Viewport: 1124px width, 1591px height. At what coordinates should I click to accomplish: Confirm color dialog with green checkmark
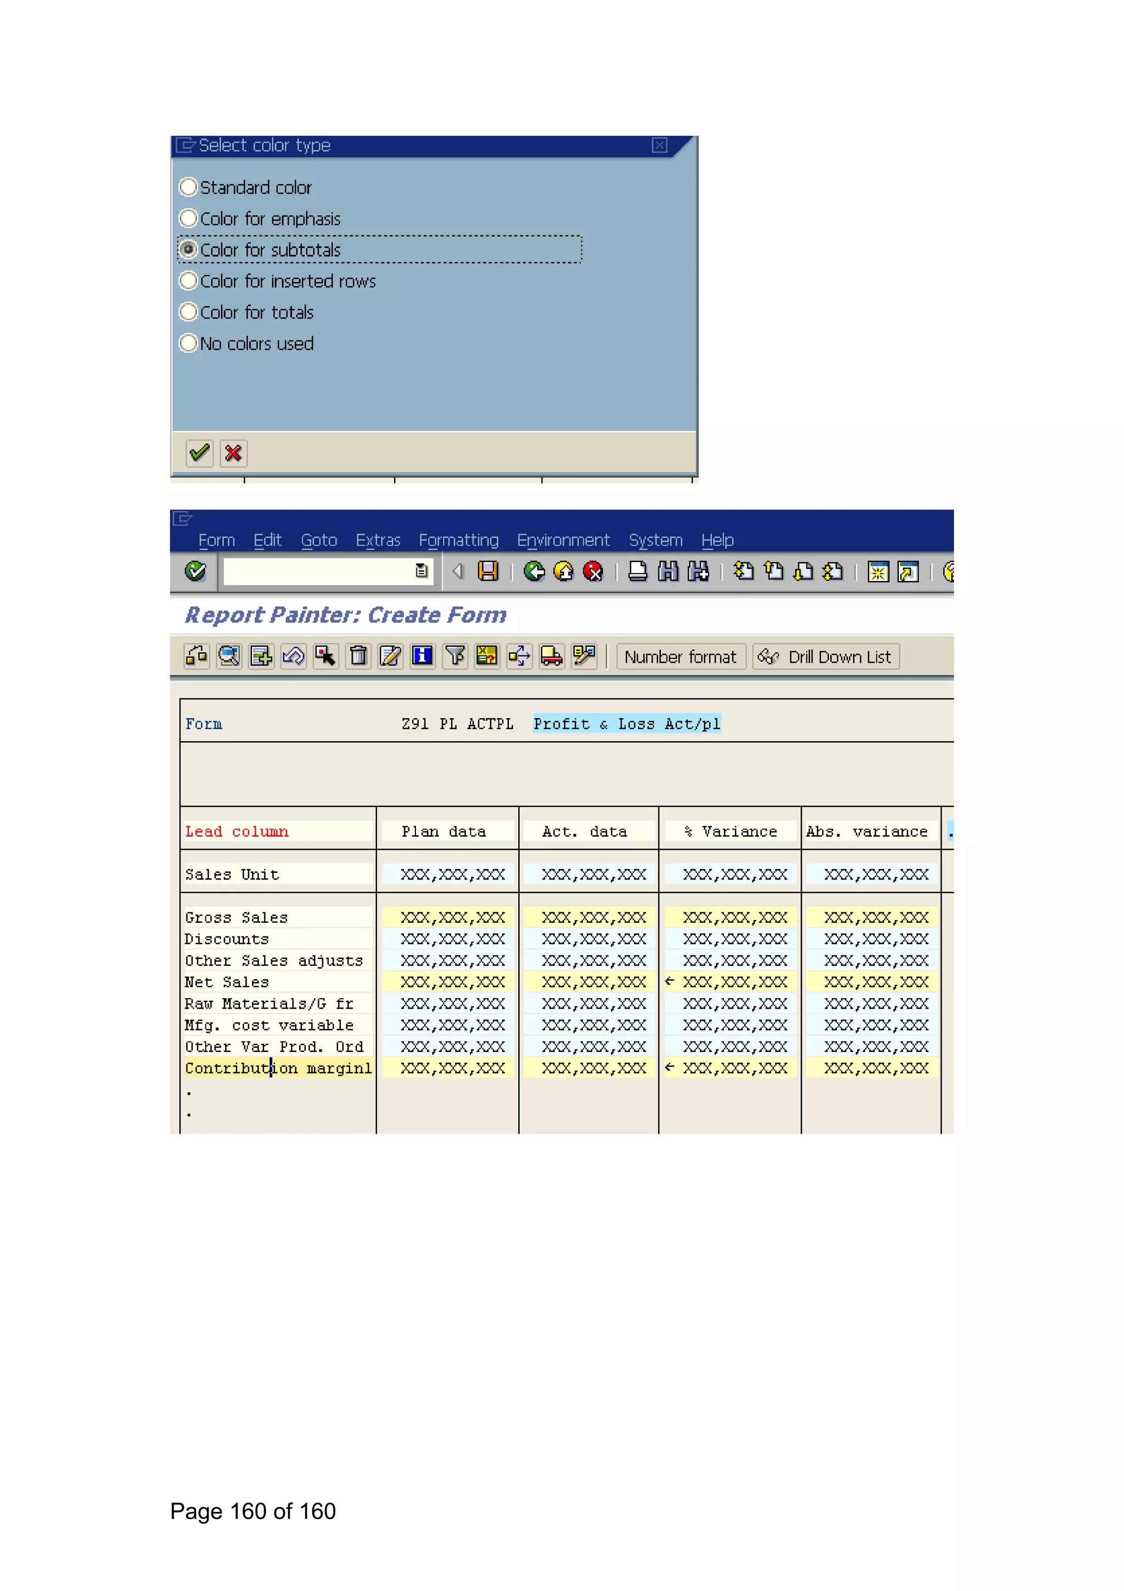pos(199,453)
